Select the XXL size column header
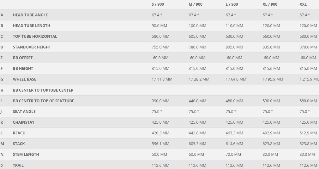Screen dimensions: 319x169 [303, 4]
